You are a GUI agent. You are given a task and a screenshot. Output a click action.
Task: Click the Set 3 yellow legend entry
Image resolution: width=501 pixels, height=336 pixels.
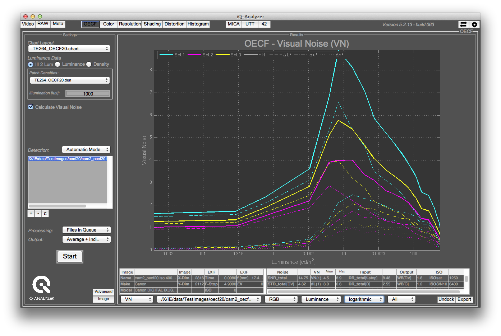coord(228,55)
